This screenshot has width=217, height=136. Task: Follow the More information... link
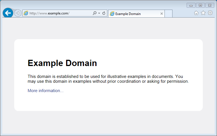tap(45, 91)
